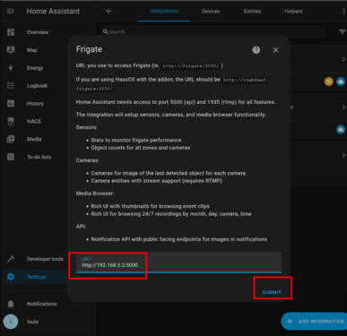Open the Energy lightning bolt icon
This screenshot has width=347, height=336.
[x=11, y=68]
